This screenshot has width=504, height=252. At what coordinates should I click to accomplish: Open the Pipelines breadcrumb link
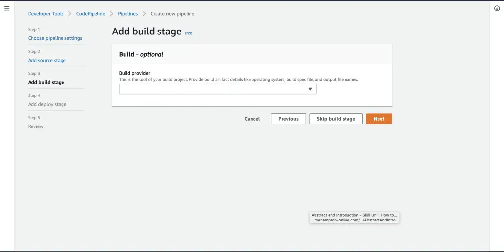127,14
